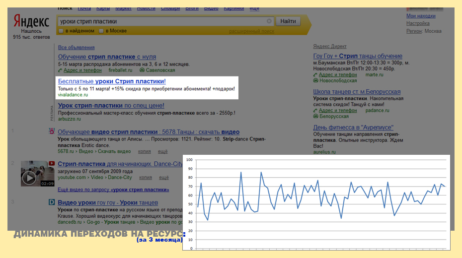Image resolution: width=462 pixels, height=258 pixels.
Task: Click 'Скачать видео' in the 5678.ru breadcrumb
Action: pos(114,151)
